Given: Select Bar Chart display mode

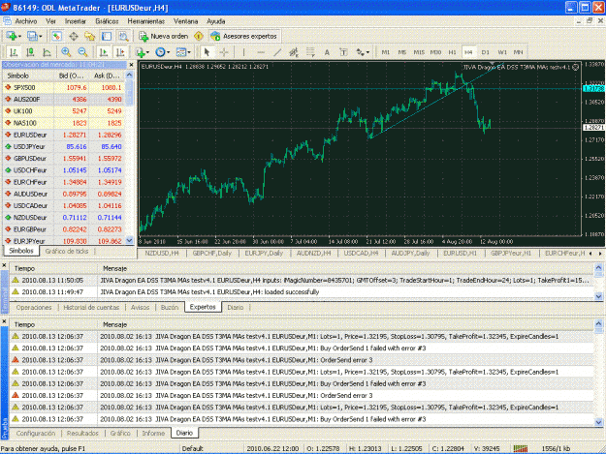Looking at the screenshot, I should (14, 52).
